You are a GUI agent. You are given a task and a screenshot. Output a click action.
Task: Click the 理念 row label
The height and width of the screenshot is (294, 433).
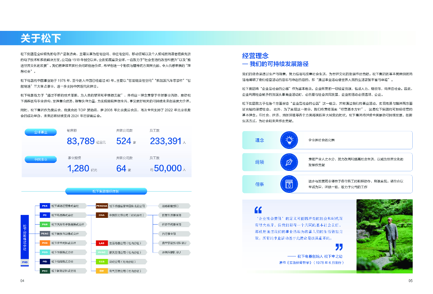point(260,140)
